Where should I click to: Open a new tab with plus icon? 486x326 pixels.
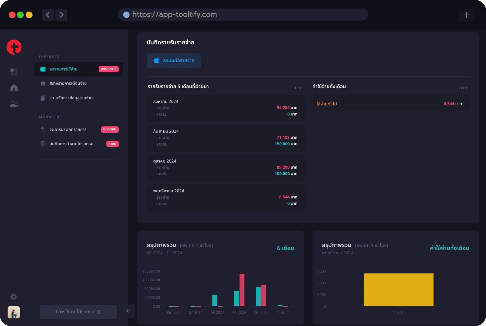[x=467, y=15]
